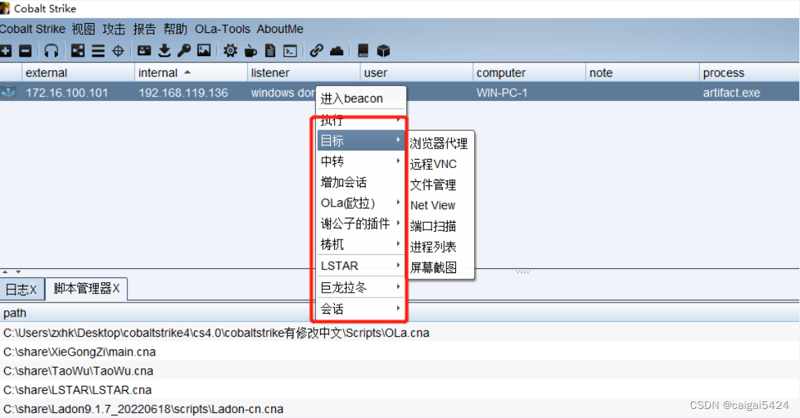Click the About cube icon
Image resolution: width=800 pixels, height=418 pixels.
(383, 50)
